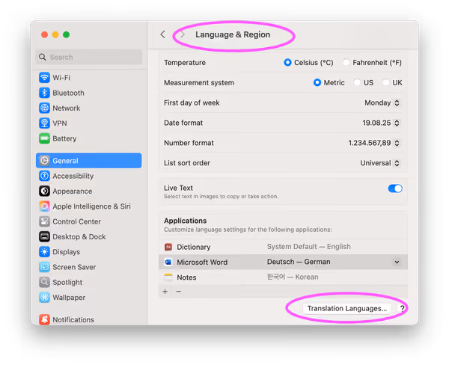Open First day of week Monday popup
Screen dimensions: 449x365
click(x=382, y=102)
